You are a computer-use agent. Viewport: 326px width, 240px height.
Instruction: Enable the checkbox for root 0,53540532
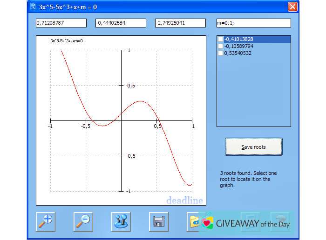pos(221,53)
